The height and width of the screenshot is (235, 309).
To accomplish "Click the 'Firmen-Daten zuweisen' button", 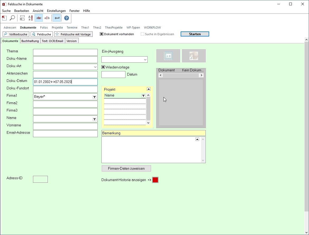I will [126, 168].
